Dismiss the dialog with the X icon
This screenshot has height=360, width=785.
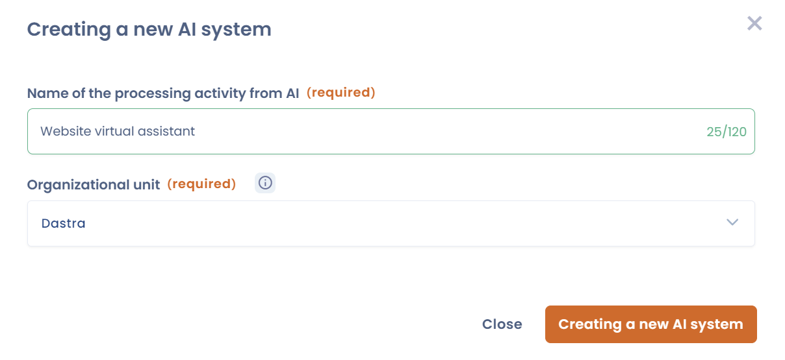tap(754, 24)
